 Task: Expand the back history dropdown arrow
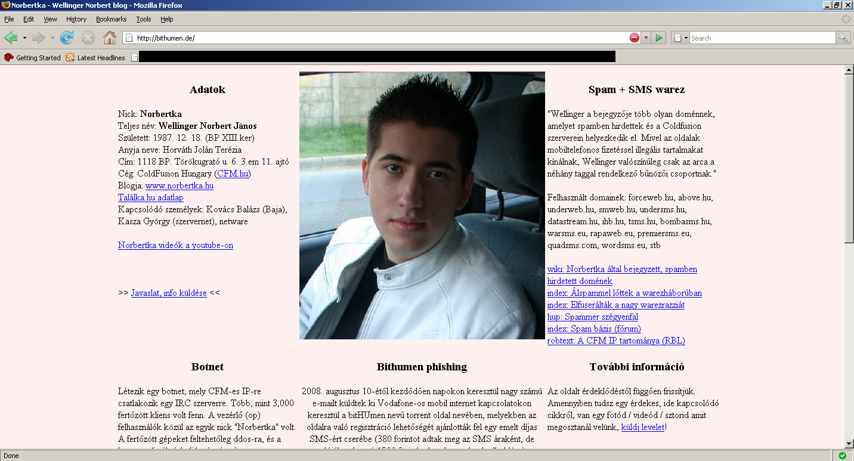[x=24, y=38]
